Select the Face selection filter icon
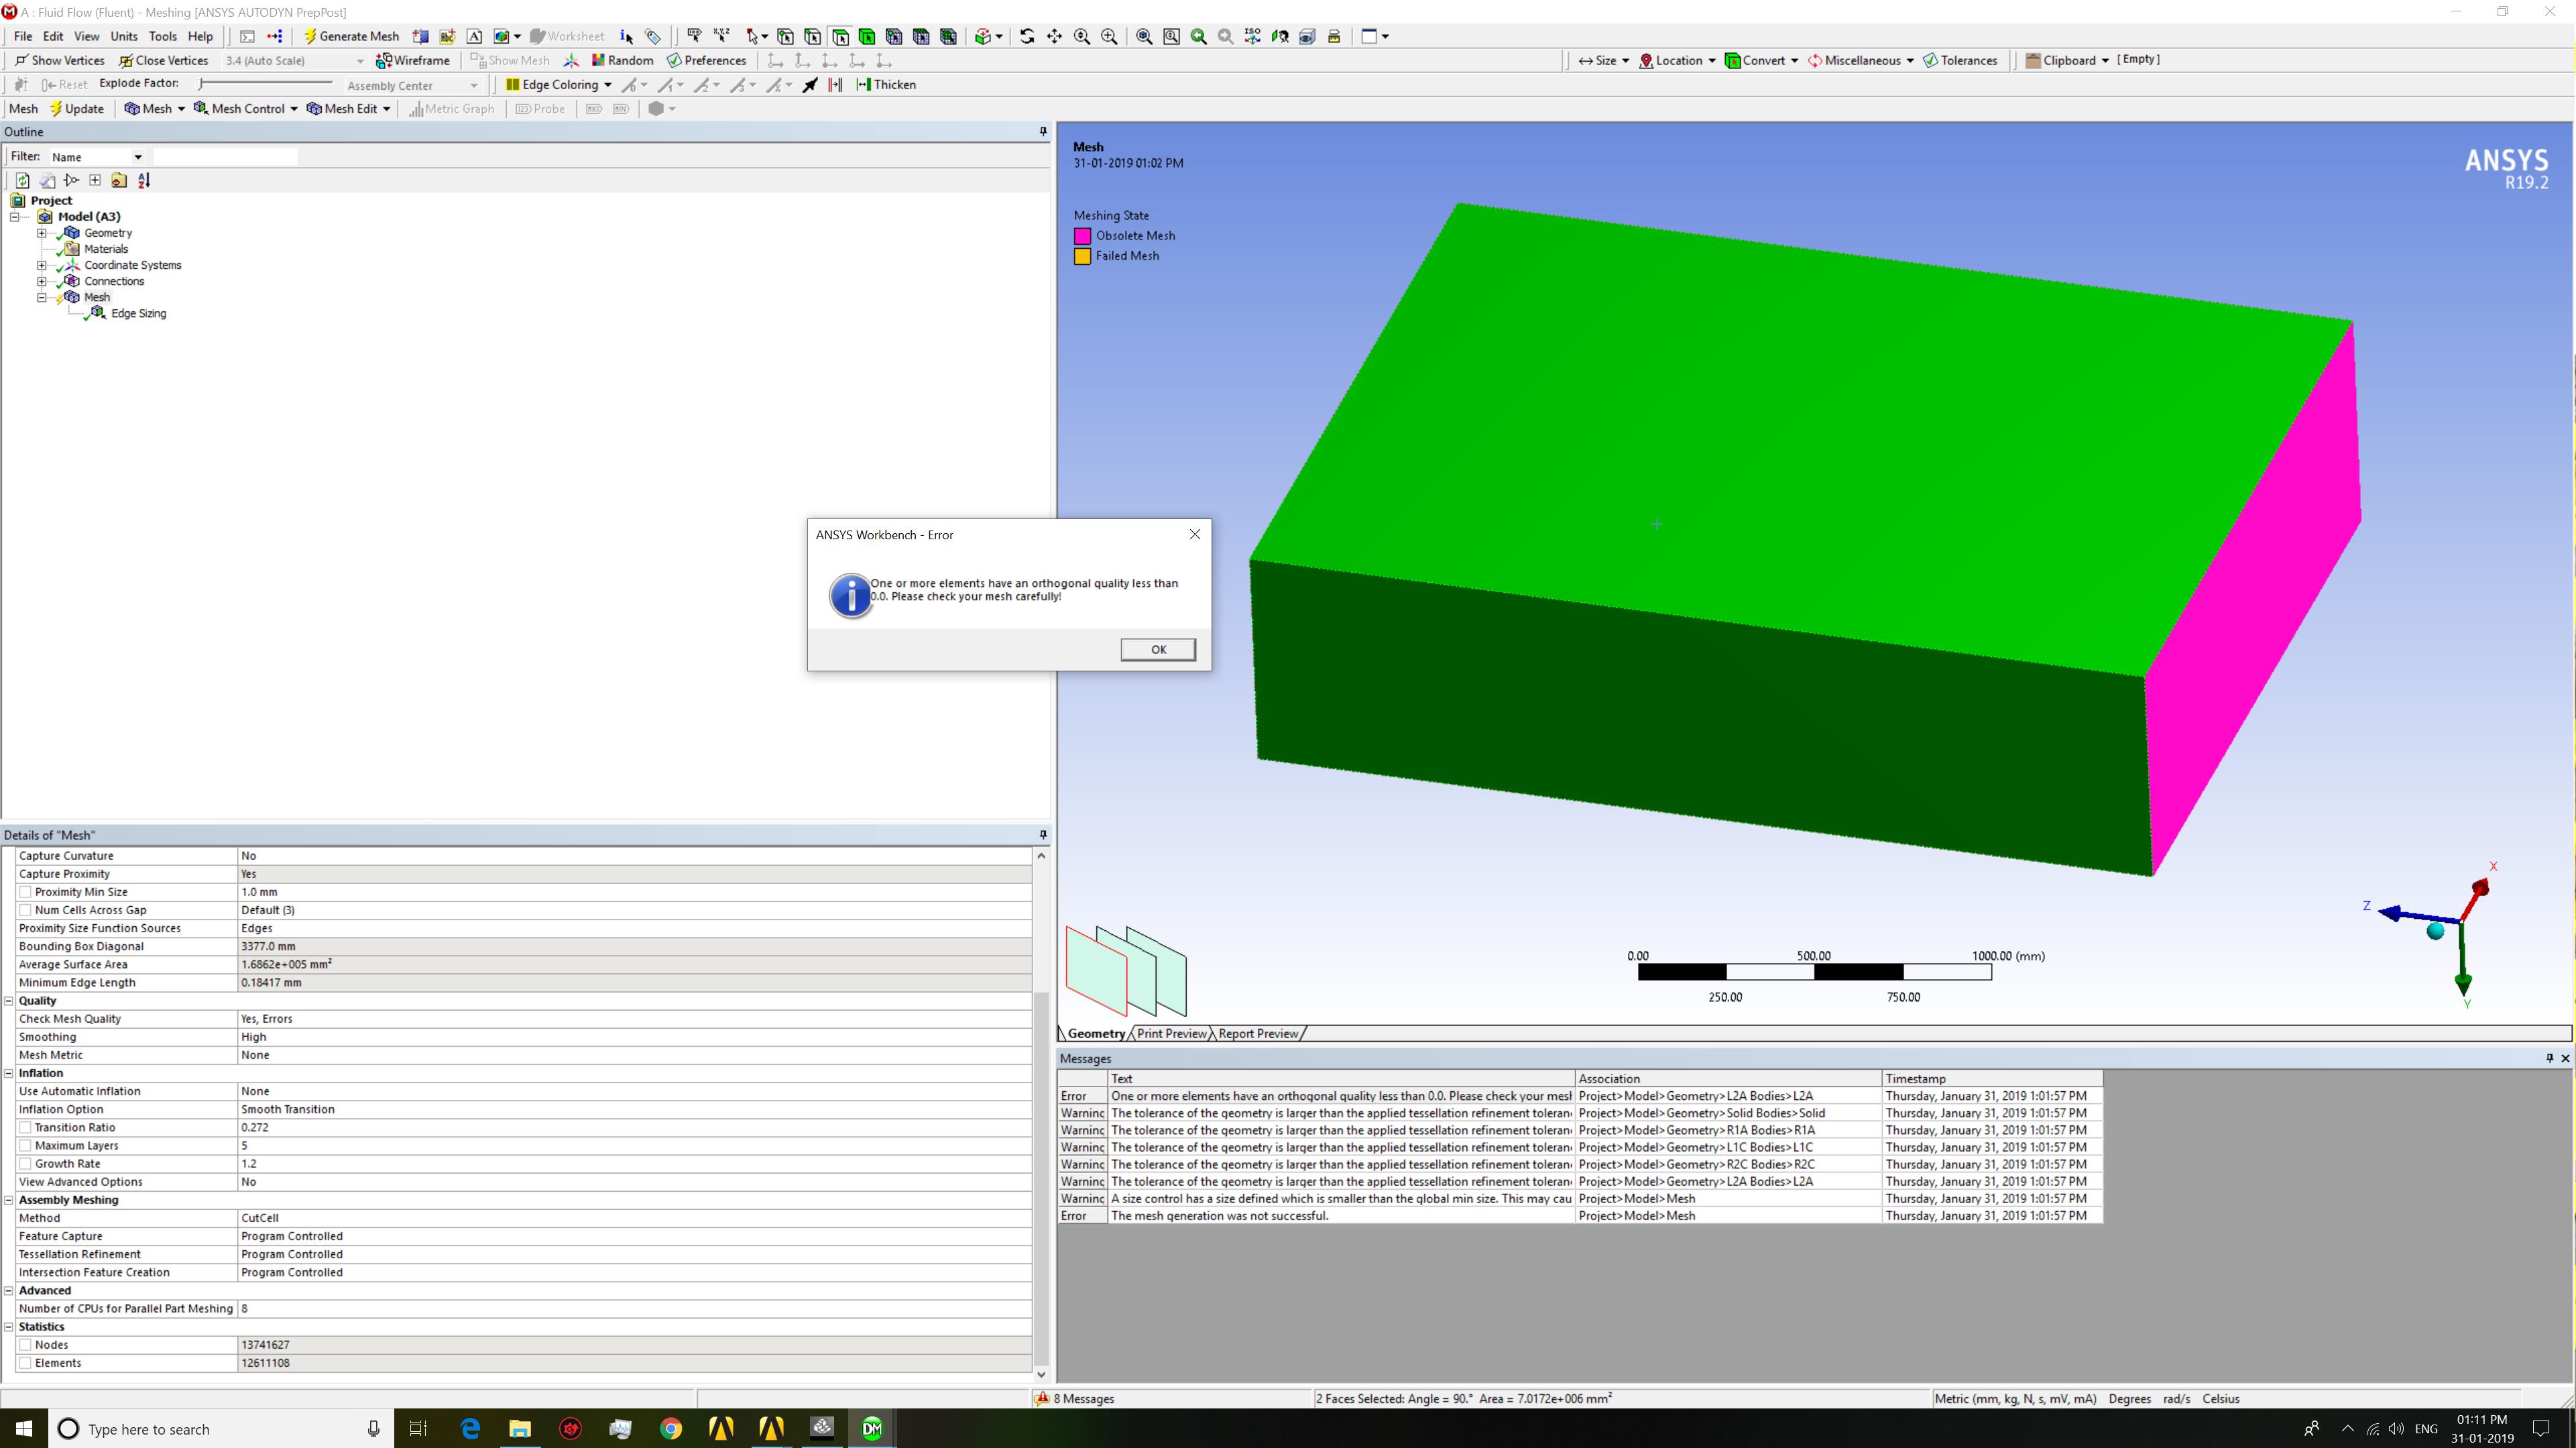Screen dimensions: 2576x1448 [x=841, y=36]
